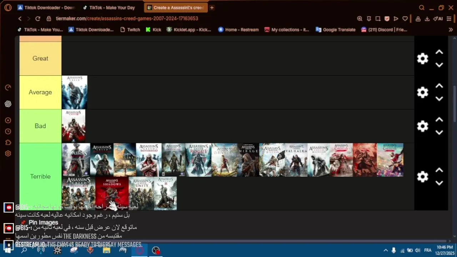Select the game cover in Bad row
Viewport: 457px width, 257px height.
pos(74,126)
